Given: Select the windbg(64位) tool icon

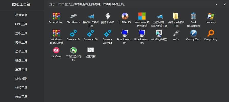Looking at the screenshot, I should [159, 33].
